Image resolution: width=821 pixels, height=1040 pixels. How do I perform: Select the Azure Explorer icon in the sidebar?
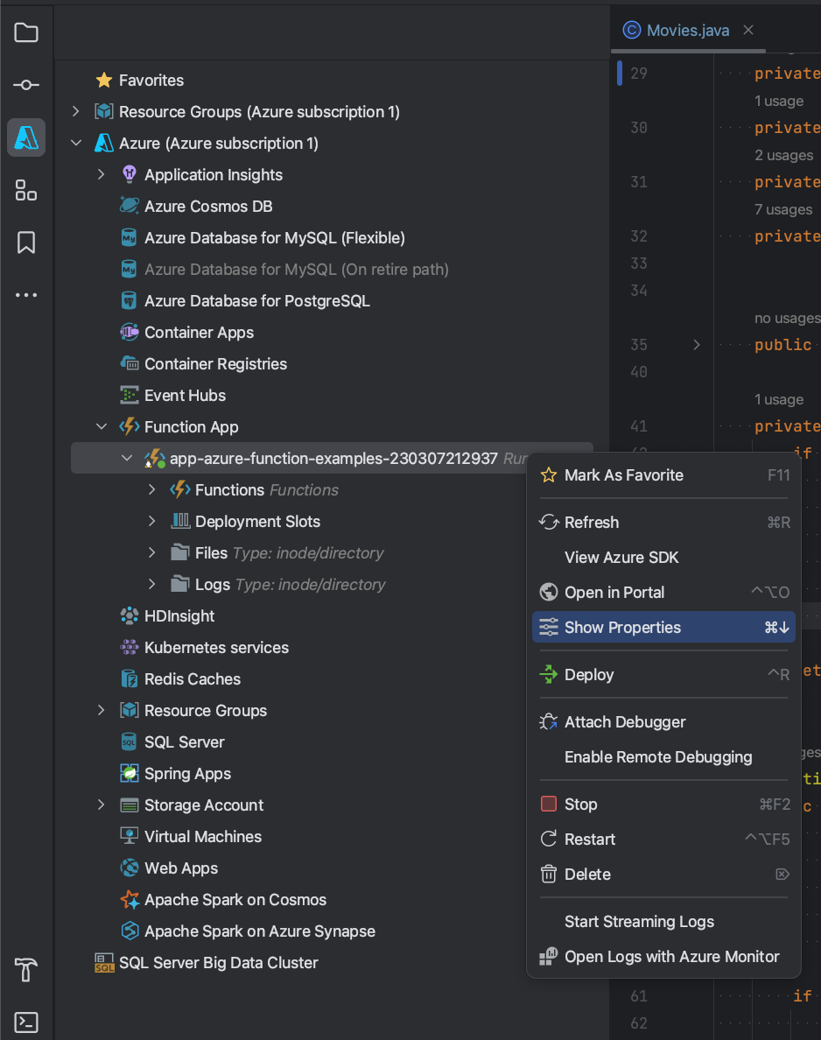pos(26,137)
